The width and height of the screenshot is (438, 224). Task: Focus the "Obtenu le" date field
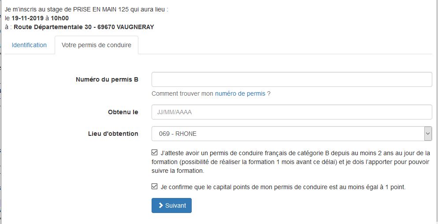[291, 112]
